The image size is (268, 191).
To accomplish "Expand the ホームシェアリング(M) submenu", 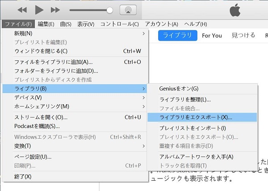I will coord(75,106).
